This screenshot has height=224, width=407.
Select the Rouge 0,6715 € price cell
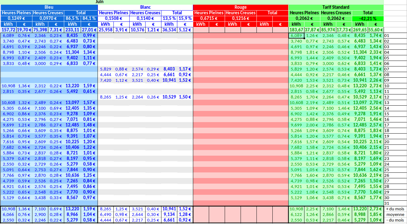[x=209, y=19]
